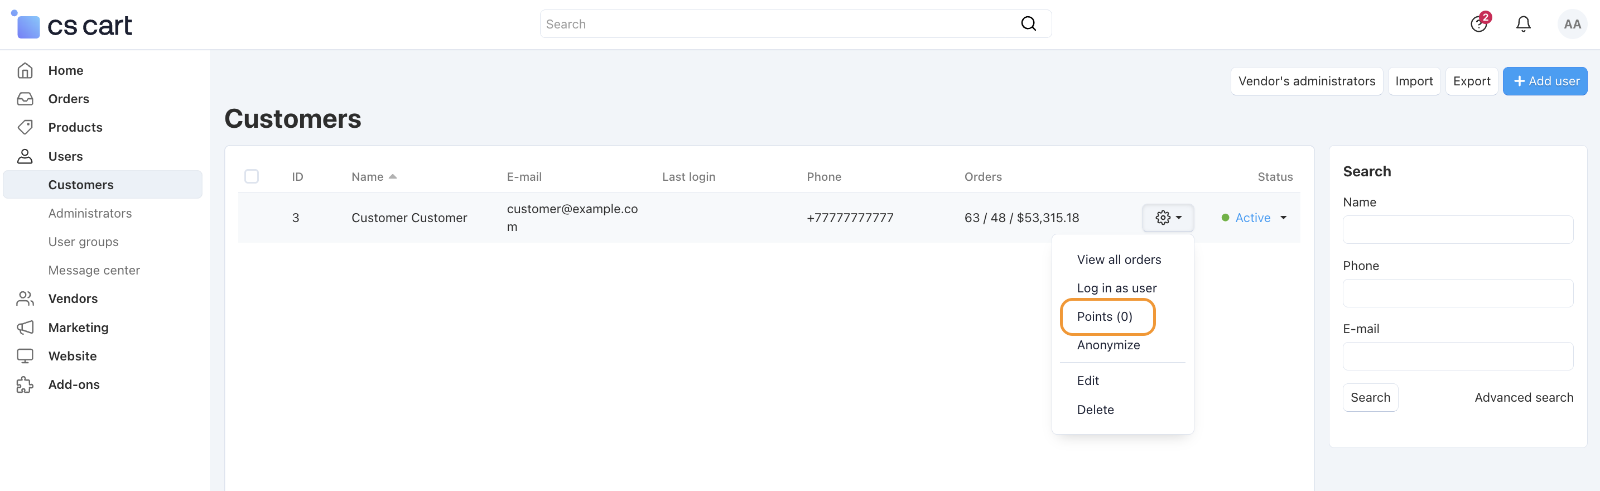Click the Marketing megaphone icon in sidebar
Screen dimensions: 1600x491
coord(25,328)
